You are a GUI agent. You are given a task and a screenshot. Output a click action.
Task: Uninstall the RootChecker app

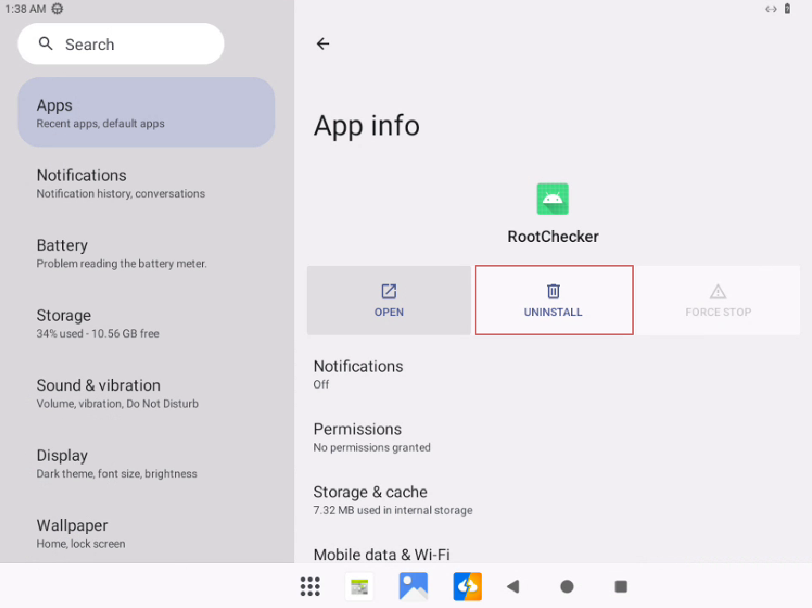pos(554,300)
